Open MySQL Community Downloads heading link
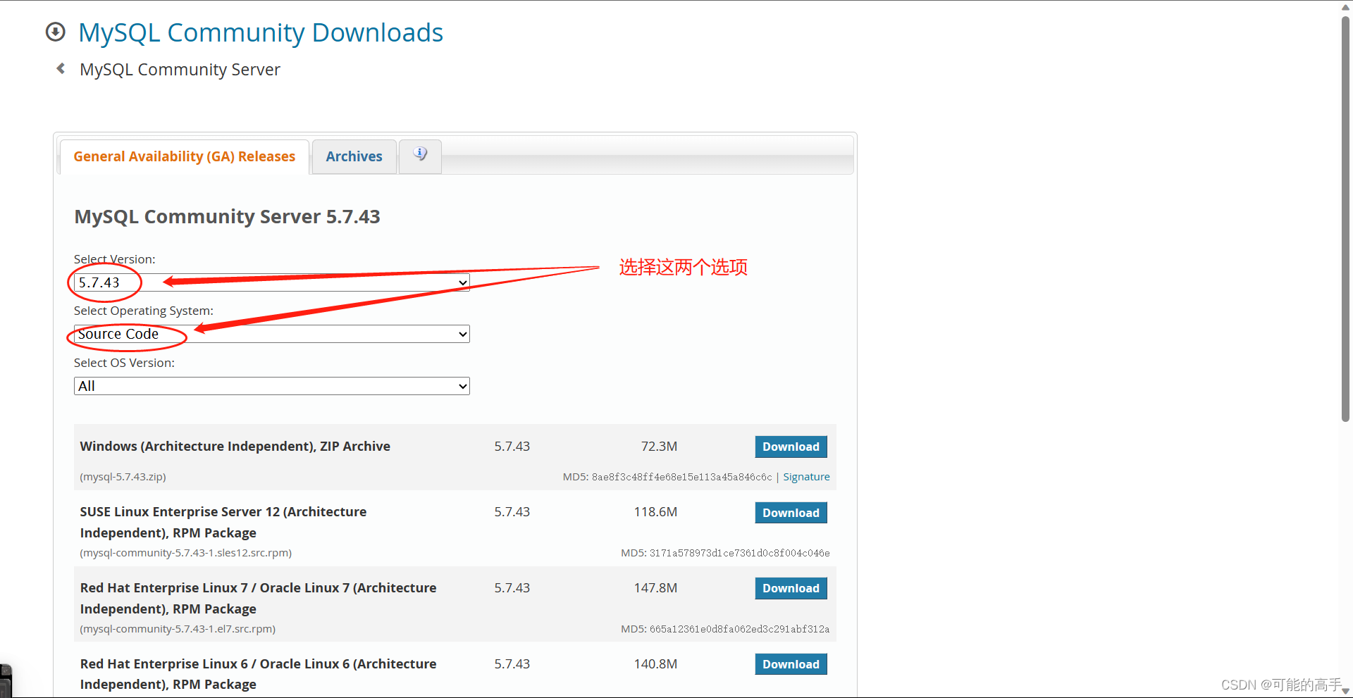1353x698 pixels. [x=261, y=33]
